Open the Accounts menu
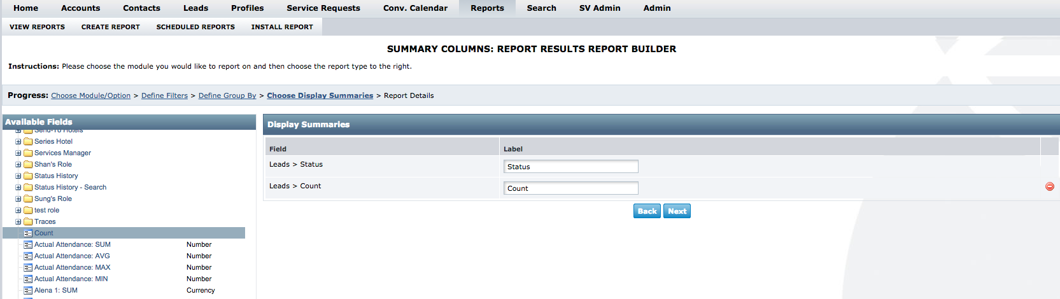 (x=80, y=8)
